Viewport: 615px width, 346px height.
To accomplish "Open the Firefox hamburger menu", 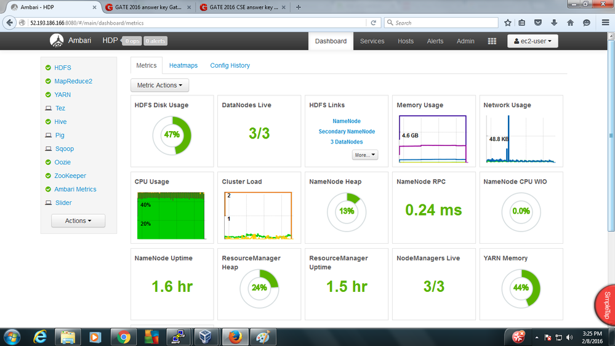I will click(x=605, y=23).
